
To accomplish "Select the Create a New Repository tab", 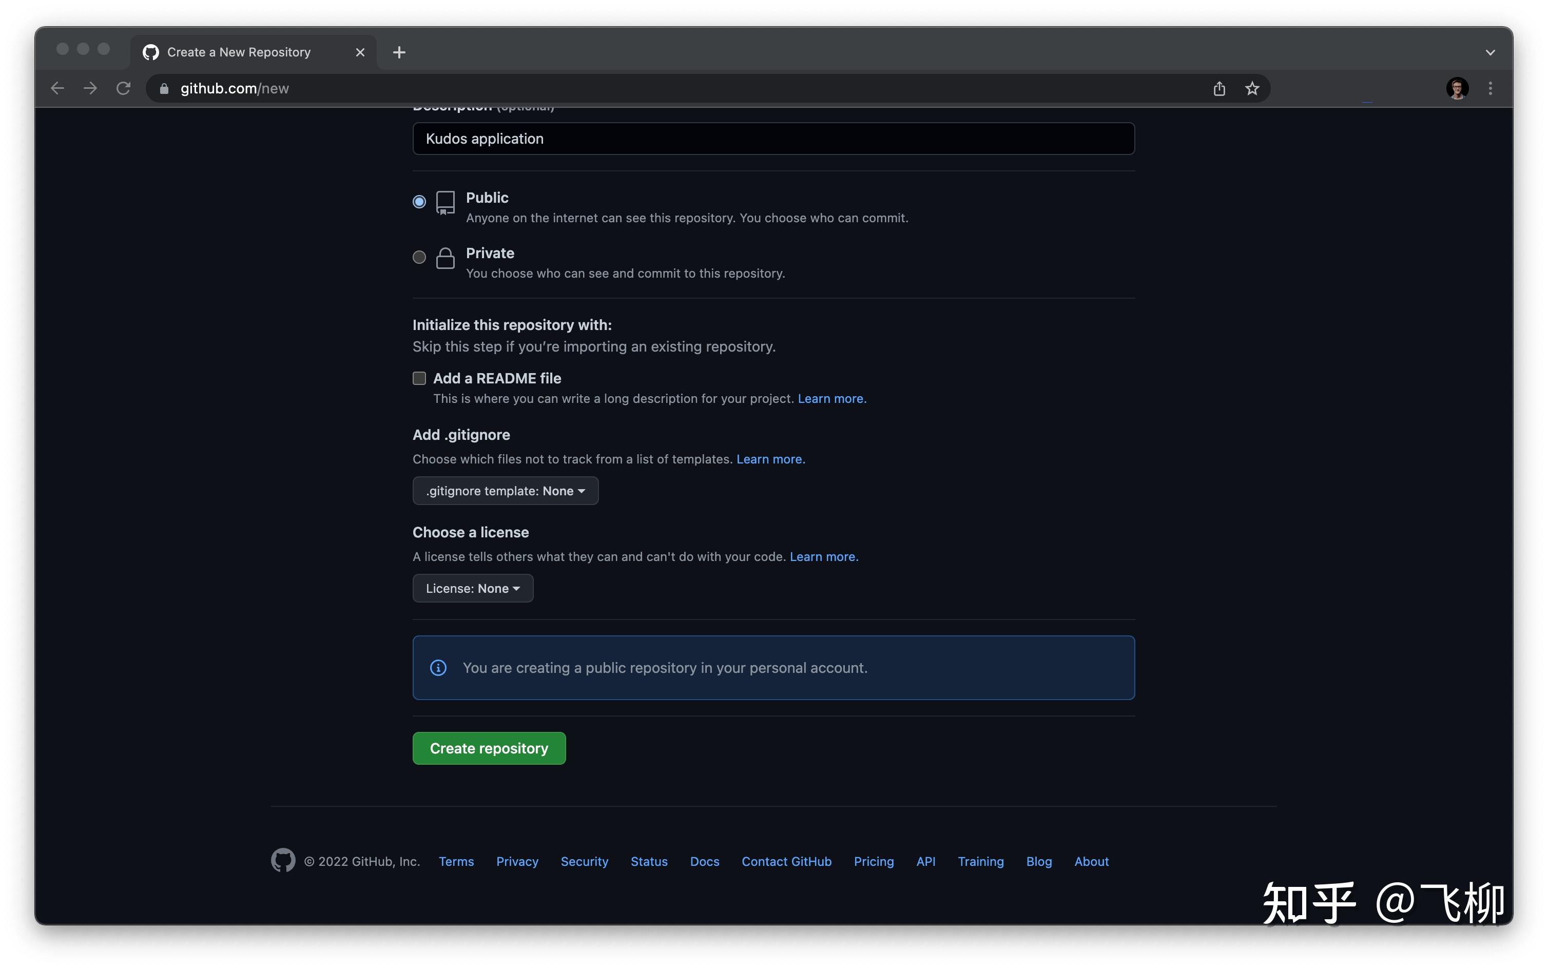I will (238, 52).
